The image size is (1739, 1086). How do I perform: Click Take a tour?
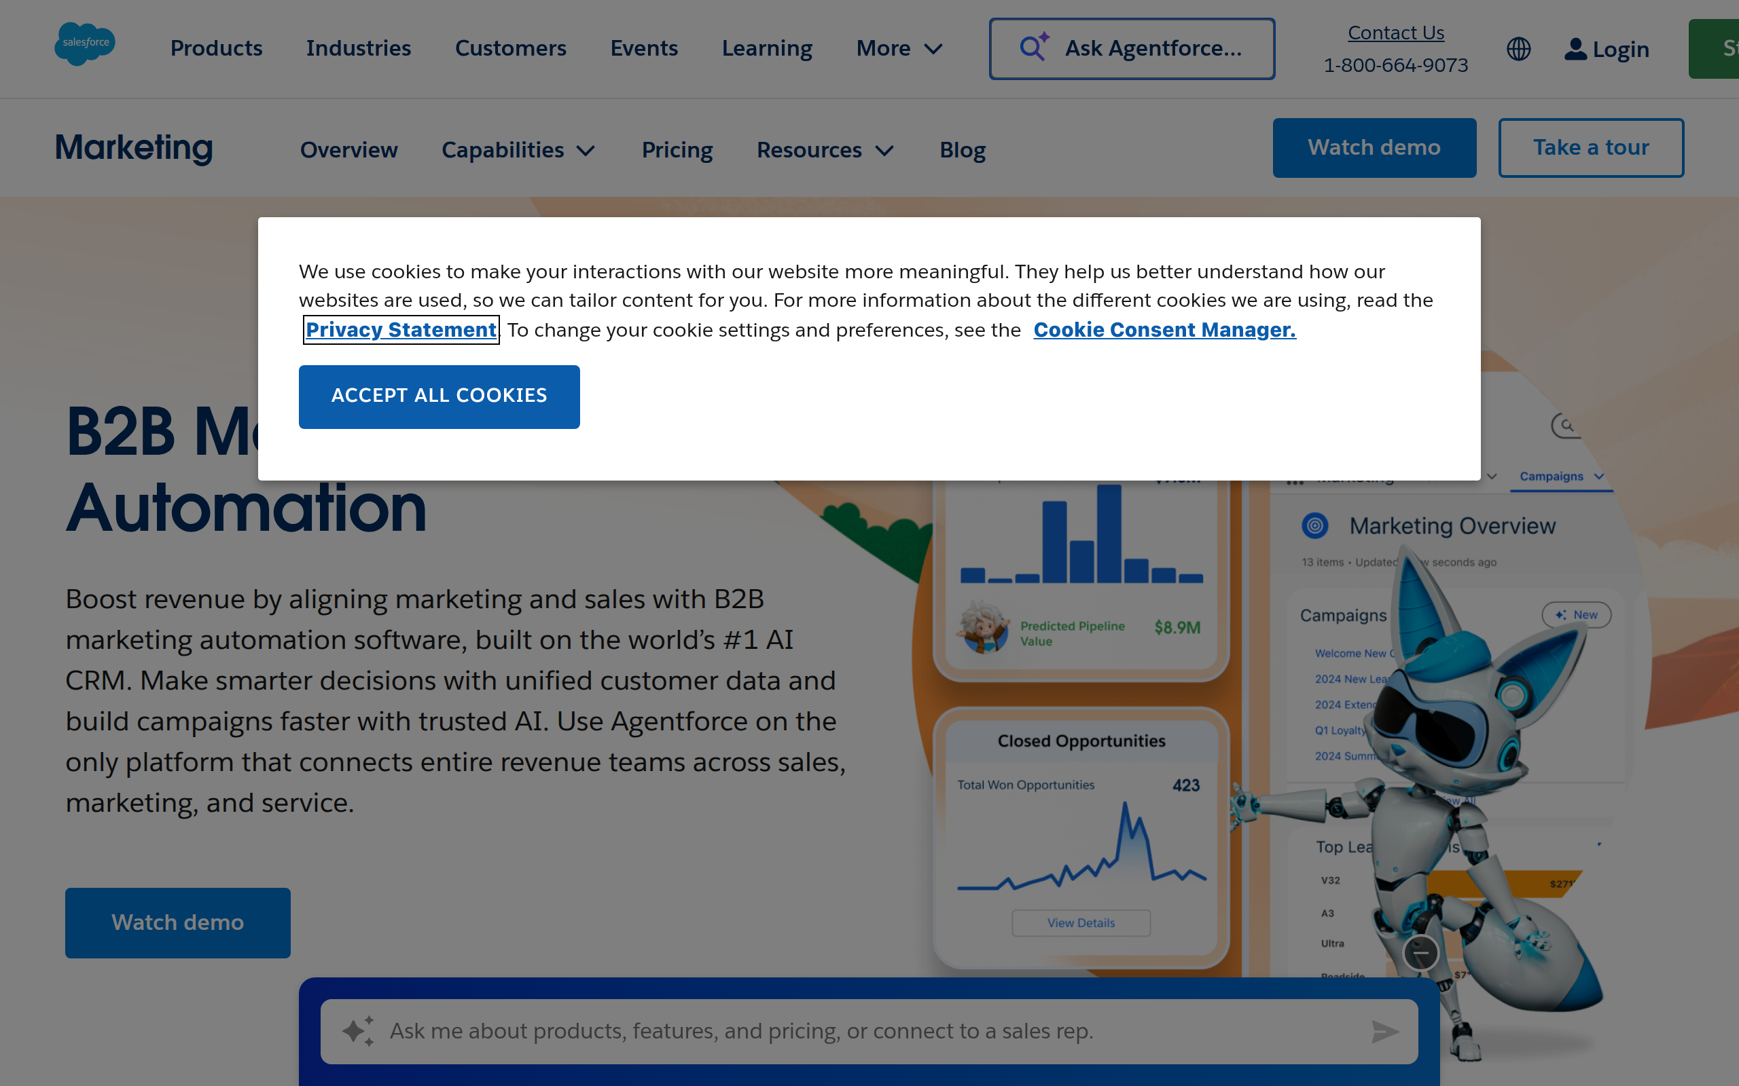[1590, 147]
